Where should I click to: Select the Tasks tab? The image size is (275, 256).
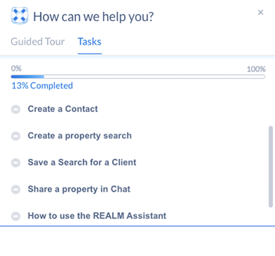90,42
